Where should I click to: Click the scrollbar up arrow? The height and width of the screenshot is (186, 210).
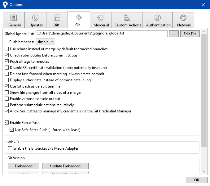point(204,32)
